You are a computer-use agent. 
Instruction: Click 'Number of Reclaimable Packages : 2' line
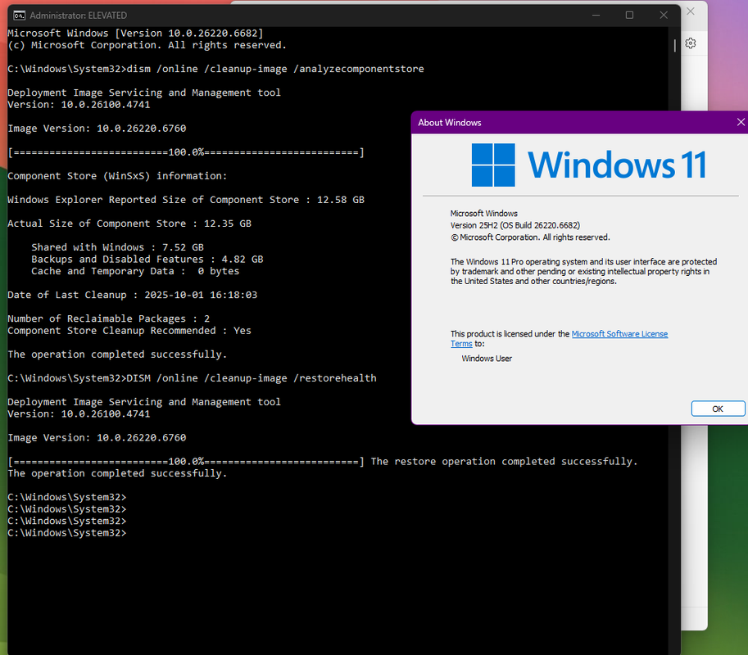(x=108, y=318)
